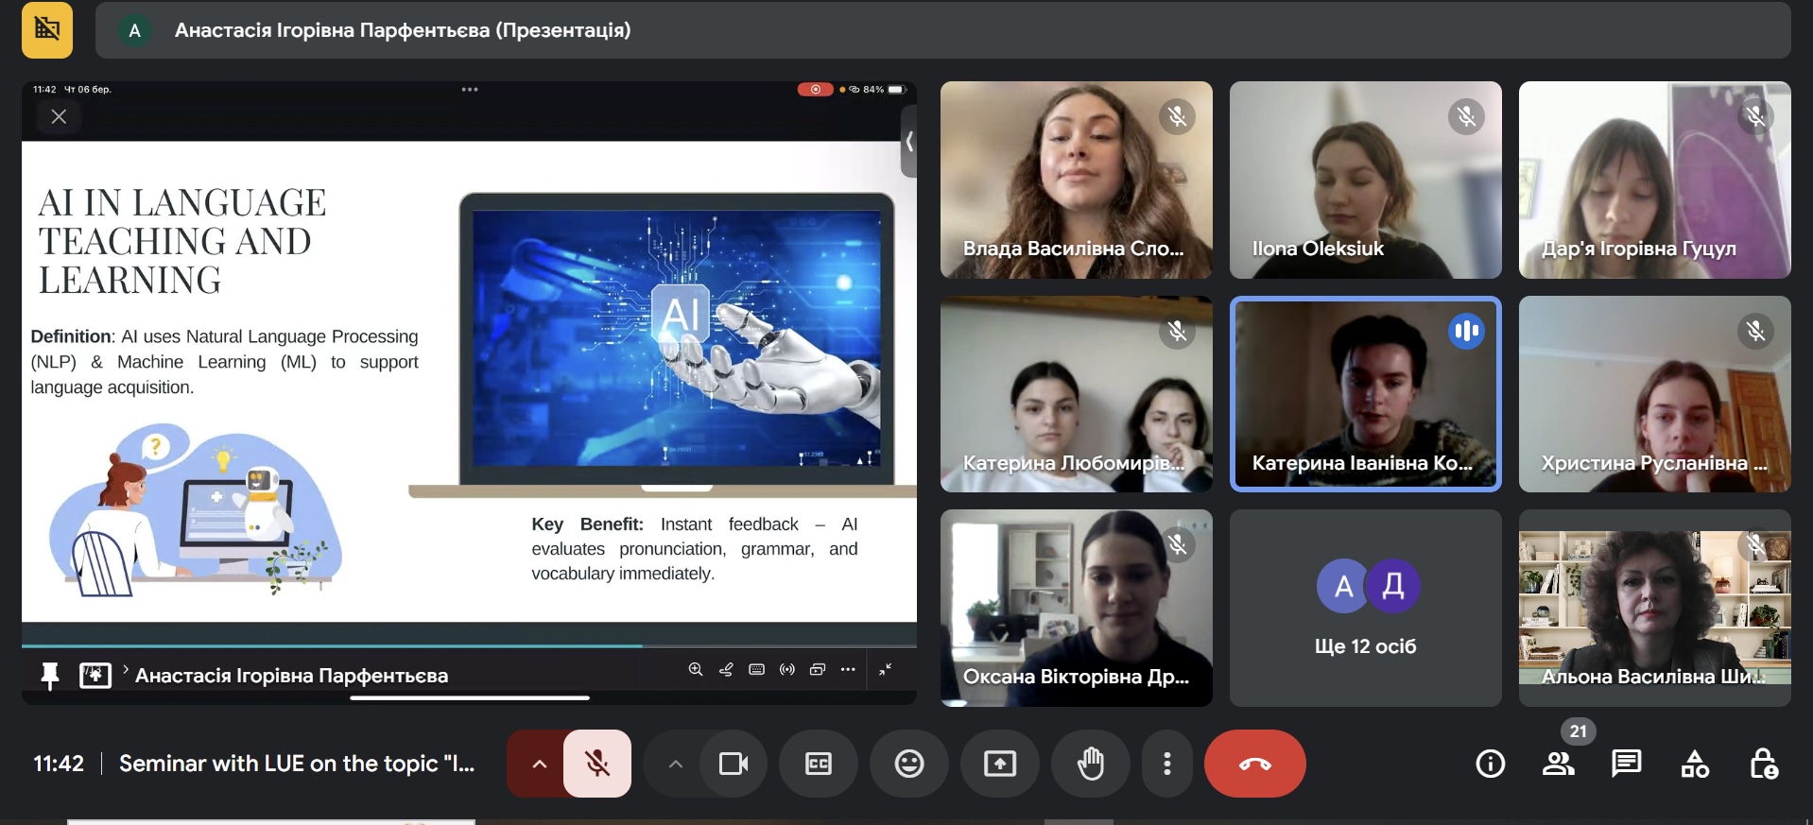Click the raise hand icon

(1091, 764)
